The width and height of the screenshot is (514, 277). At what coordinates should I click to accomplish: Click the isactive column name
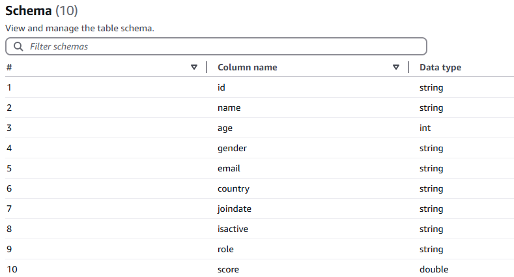[233, 229]
